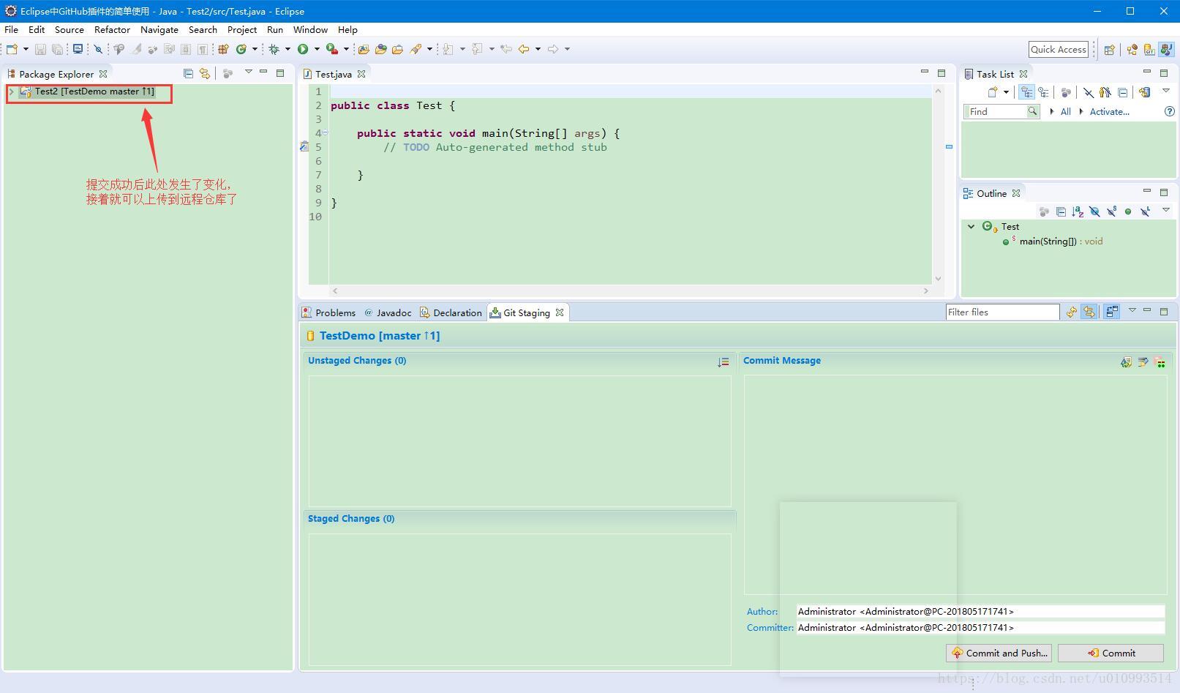This screenshot has height=693, width=1180.
Task: Switch to the Declaration tab
Action: [x=451, y=312]
